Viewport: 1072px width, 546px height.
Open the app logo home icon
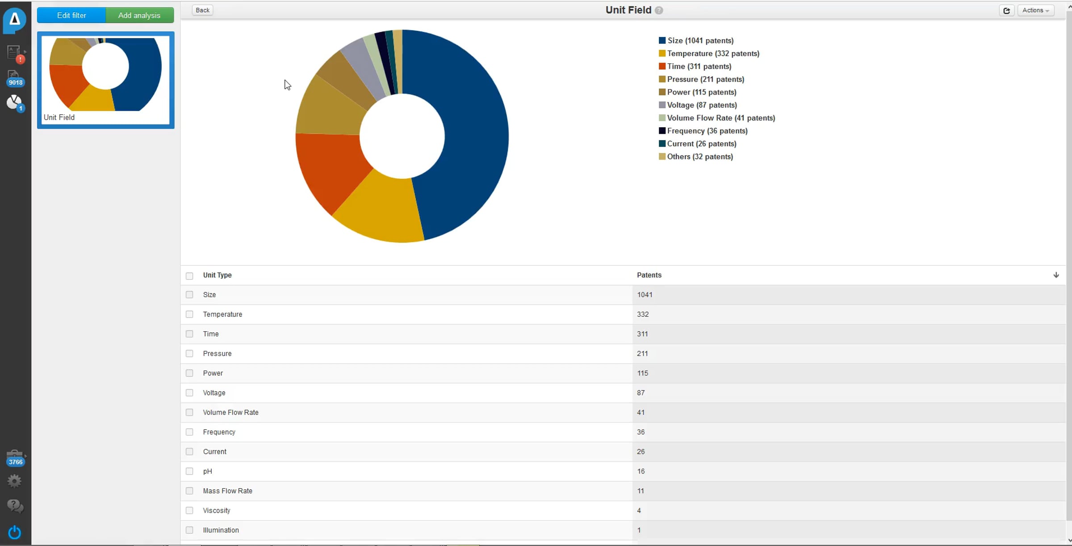coord(14,20)
